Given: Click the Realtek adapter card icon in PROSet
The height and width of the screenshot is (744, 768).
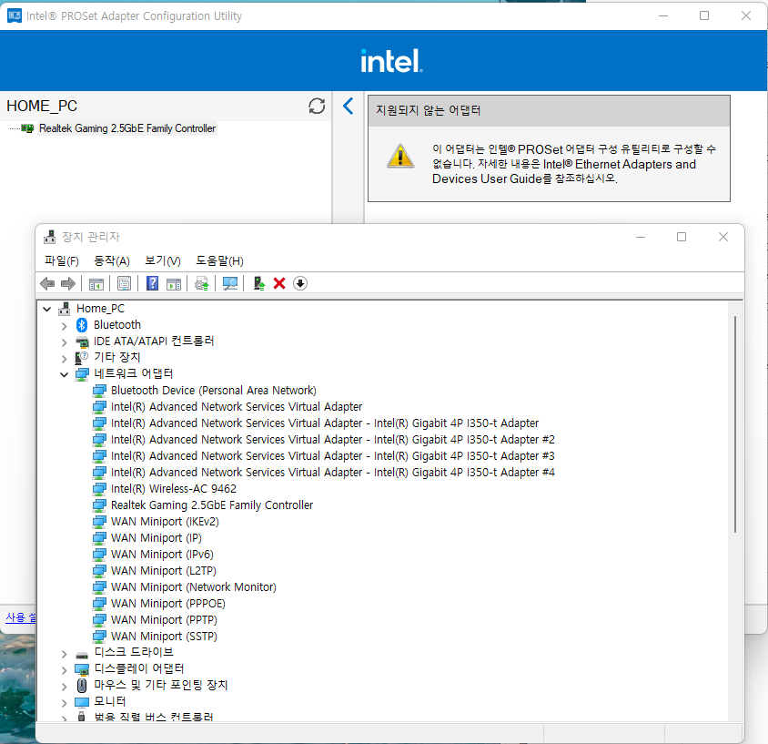Looking at the screenshot, I should click(x=27, y=128).
